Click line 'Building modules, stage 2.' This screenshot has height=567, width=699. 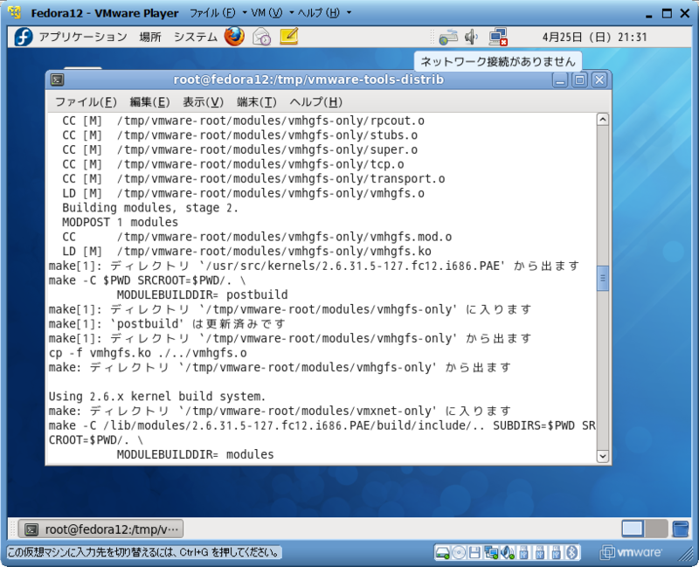(150, 208)
